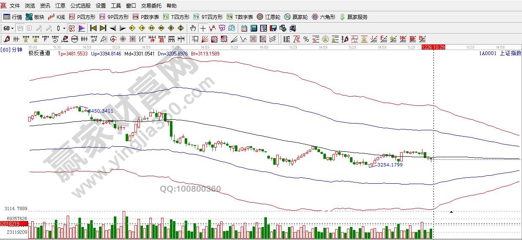522x240 pixels.
Task: Click the red 1226 10:29 time marker
Action: 433,47
